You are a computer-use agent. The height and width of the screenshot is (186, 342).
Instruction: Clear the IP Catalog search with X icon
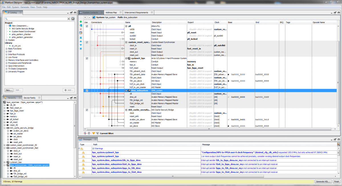tap(68, 19)
